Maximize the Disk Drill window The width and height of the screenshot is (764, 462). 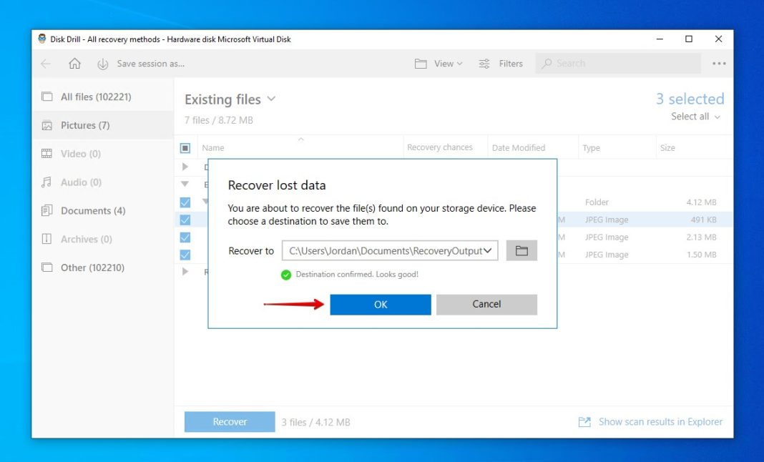pyautogui.click(x=688, y=39)
